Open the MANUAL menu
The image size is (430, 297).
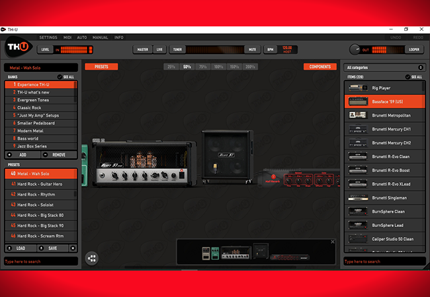pyautogui.click(x=100, y=38)
